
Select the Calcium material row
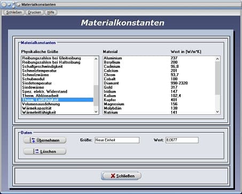click(x=159, y=71)
